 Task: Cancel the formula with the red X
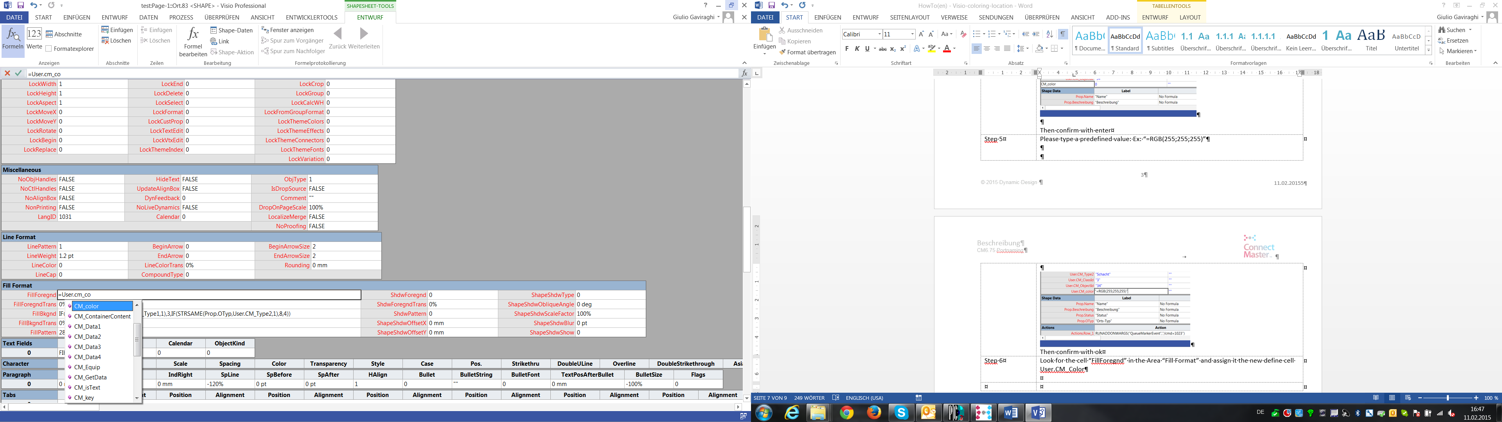click(x=7, y=73)
